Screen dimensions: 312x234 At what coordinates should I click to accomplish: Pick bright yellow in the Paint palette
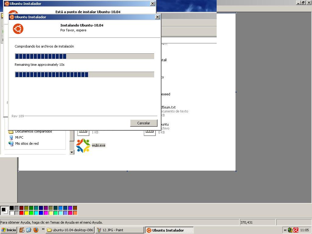[x=27, y=213]
